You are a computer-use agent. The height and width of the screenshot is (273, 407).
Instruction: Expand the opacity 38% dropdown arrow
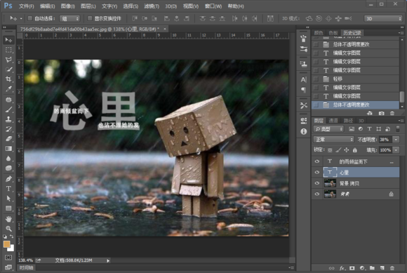(x=396, y=140)
